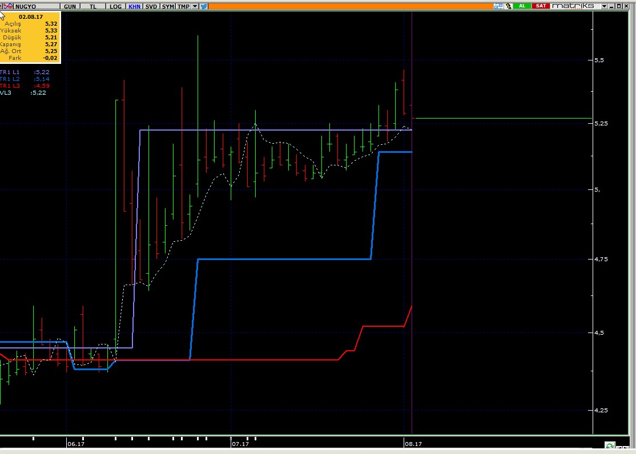Image resolution: width=636 pixels, height=454 pixels.
Task: Click the 5,5 price axis label
Action: pyautogui.click(x=599, y=60)
